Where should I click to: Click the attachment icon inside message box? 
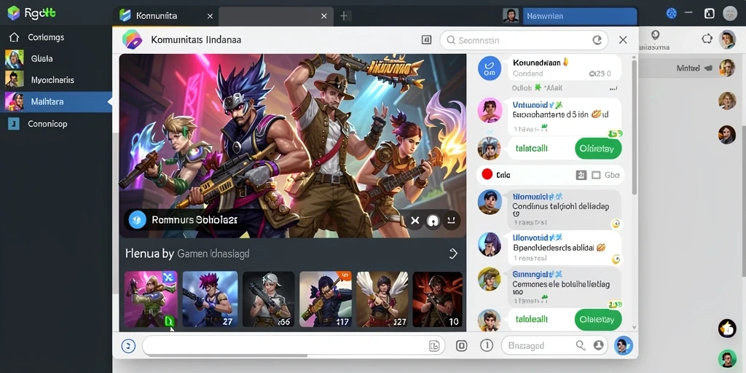click(x=434, y=346)
